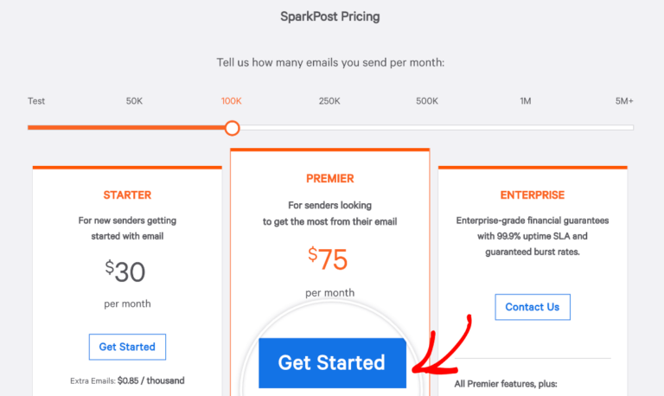
Task: Click the SparkPost Pricing page title
Action: pyautogui.click(x=330, y=16)
